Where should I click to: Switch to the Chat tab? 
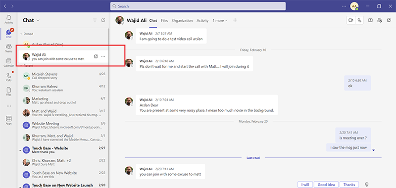153,20
